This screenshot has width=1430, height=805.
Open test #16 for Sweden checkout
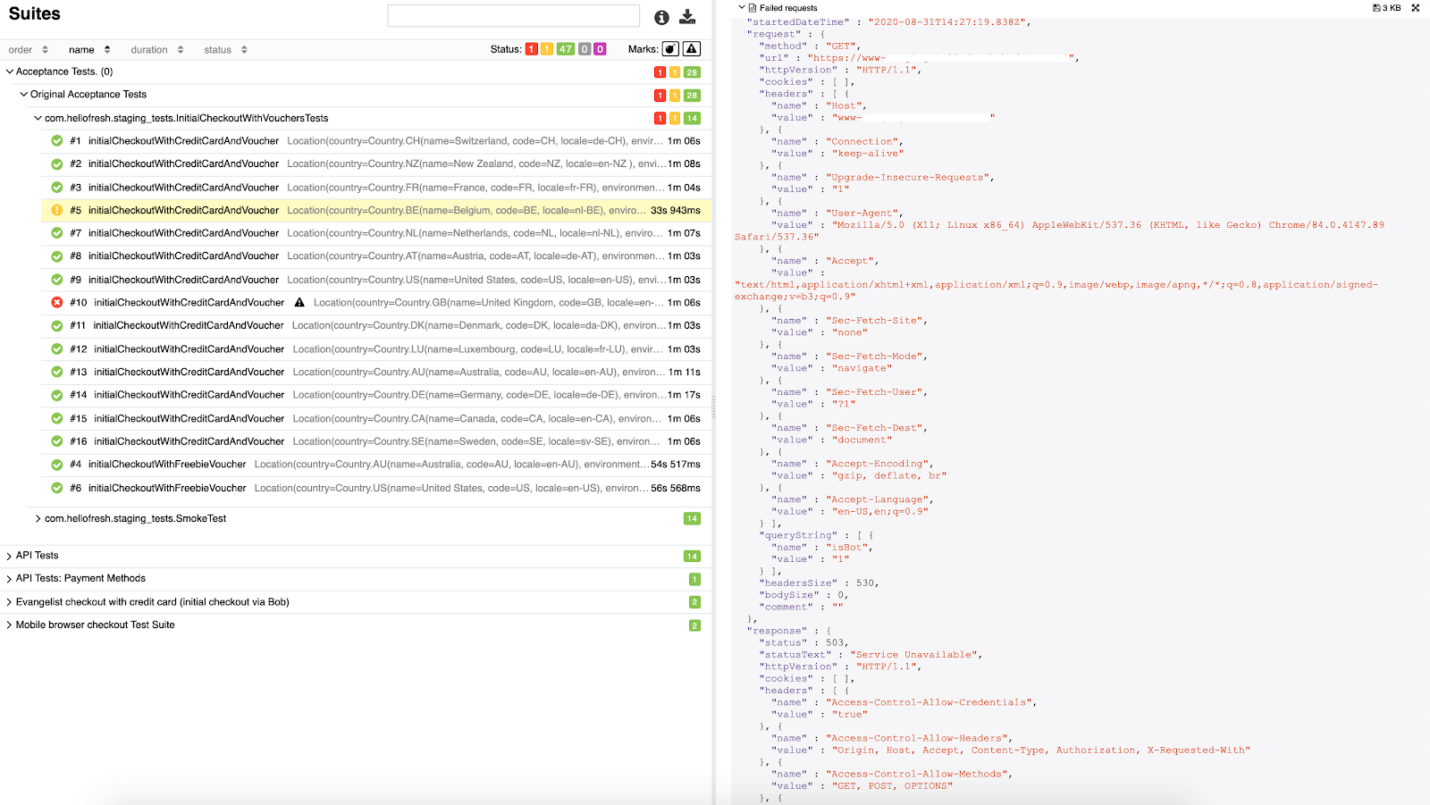(x=376, y=441)
